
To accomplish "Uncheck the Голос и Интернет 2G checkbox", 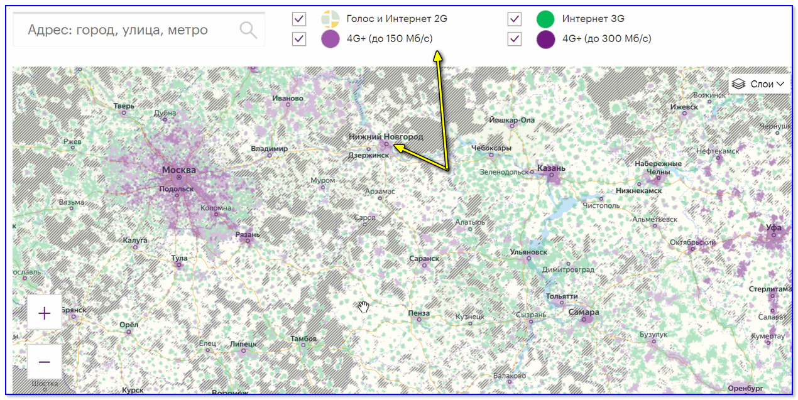I will (299, 19).
